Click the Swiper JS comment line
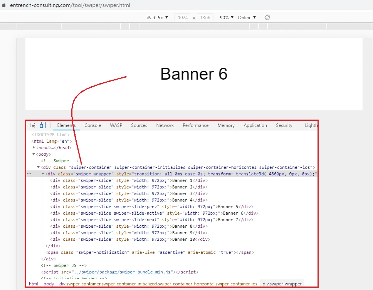 64,265
